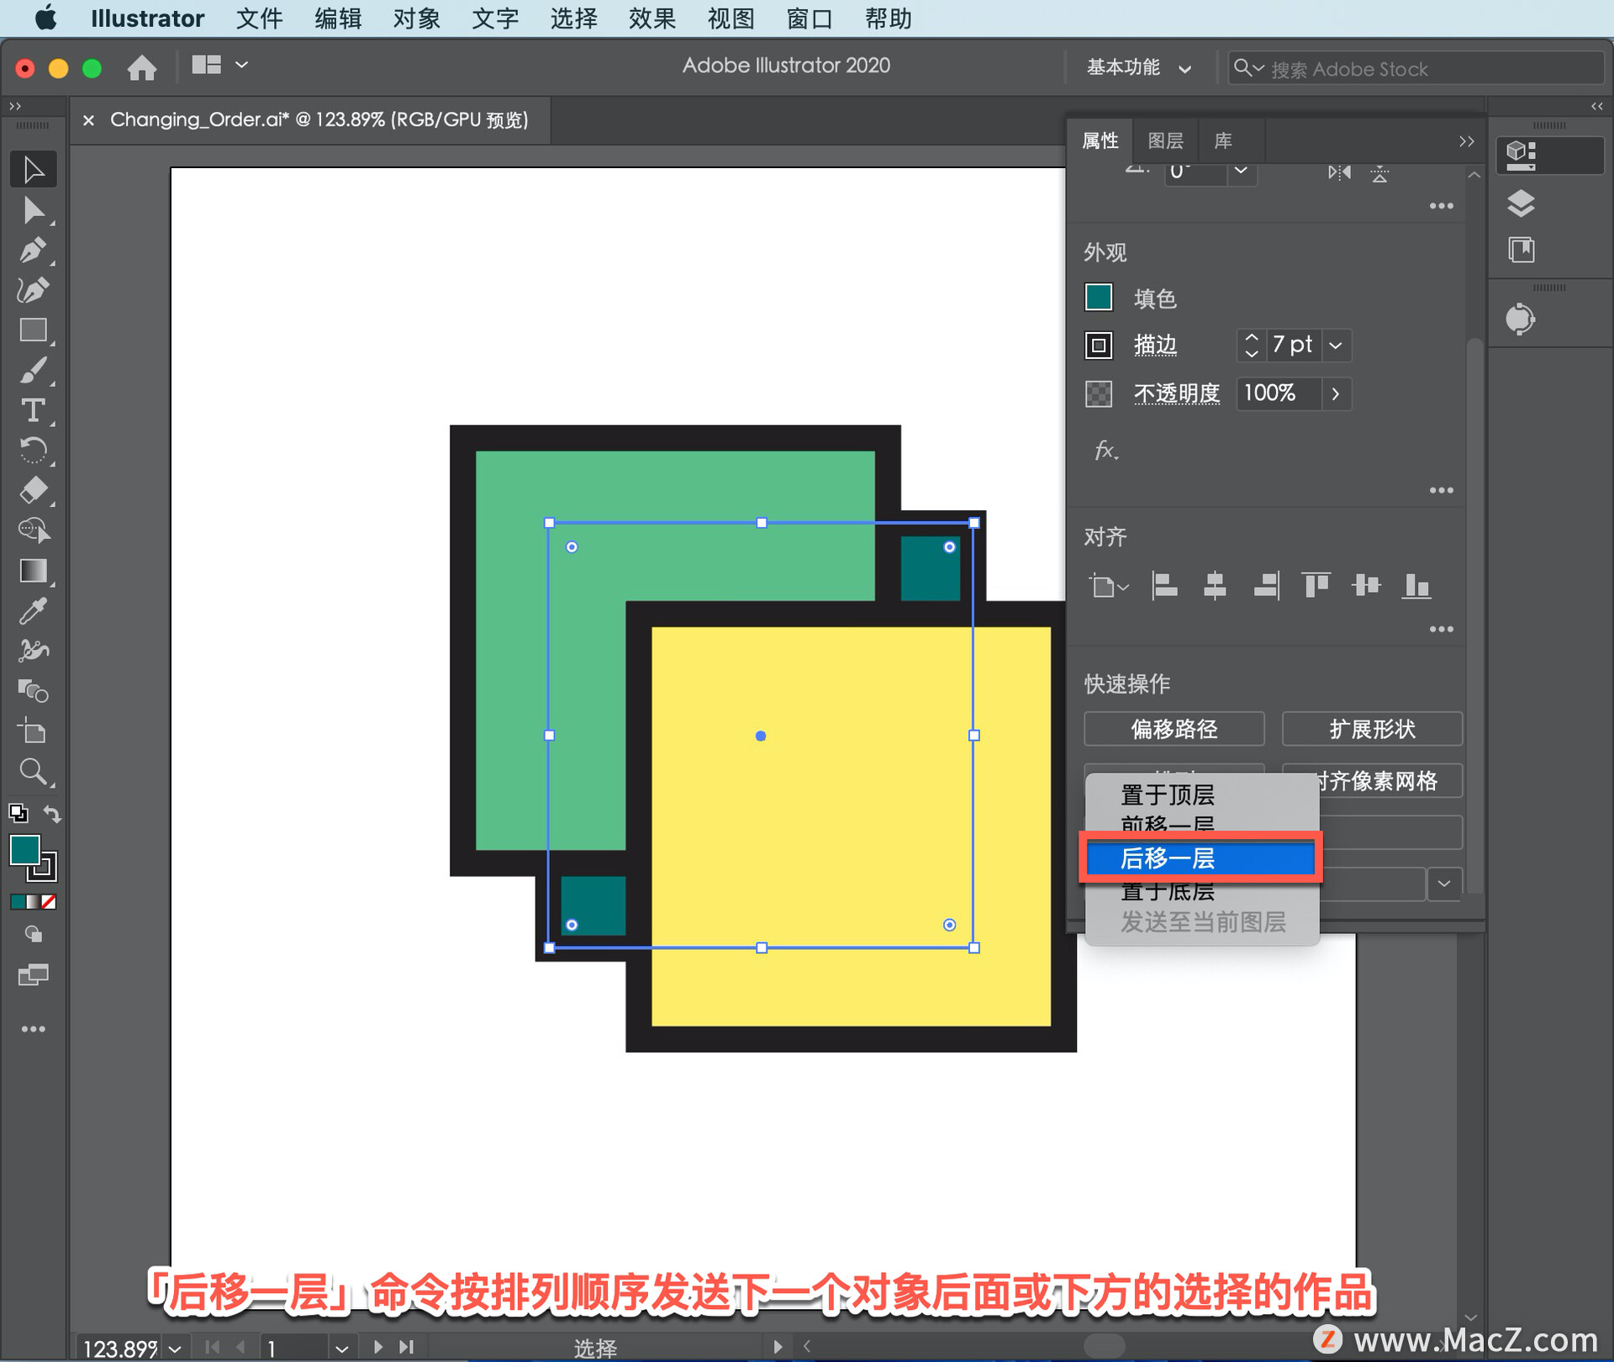Align objects to horizontal center
The image size is (1614, 1362).
point(1215,585)
